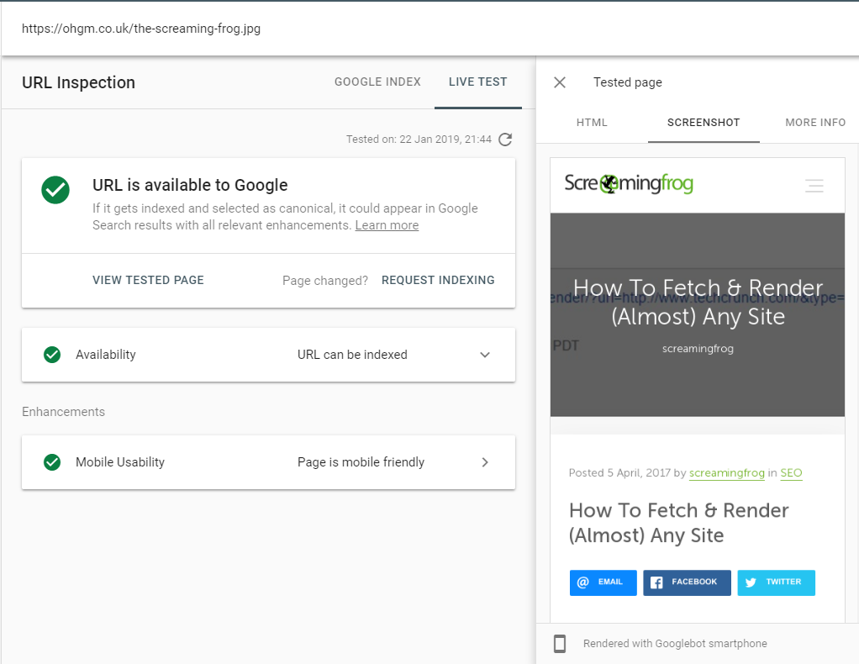
Task: Click the 'Enhancements' section label
Action: point(64,412)
